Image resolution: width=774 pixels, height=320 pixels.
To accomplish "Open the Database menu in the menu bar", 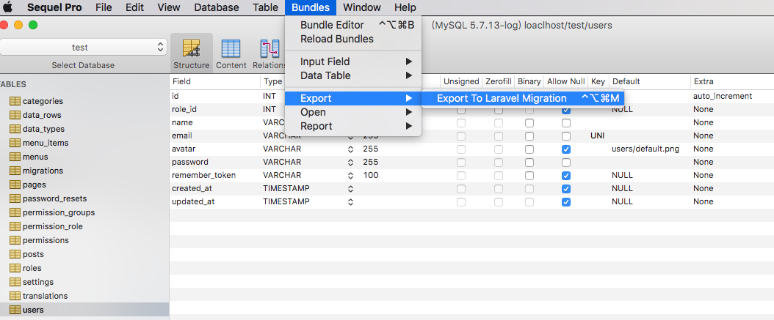I will point(216,7).
